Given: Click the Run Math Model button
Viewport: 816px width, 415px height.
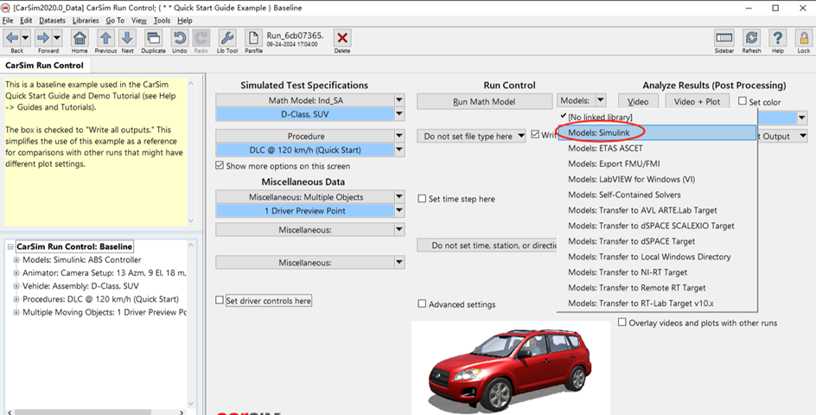Looking at the screenshot, I should coord(484,101).
